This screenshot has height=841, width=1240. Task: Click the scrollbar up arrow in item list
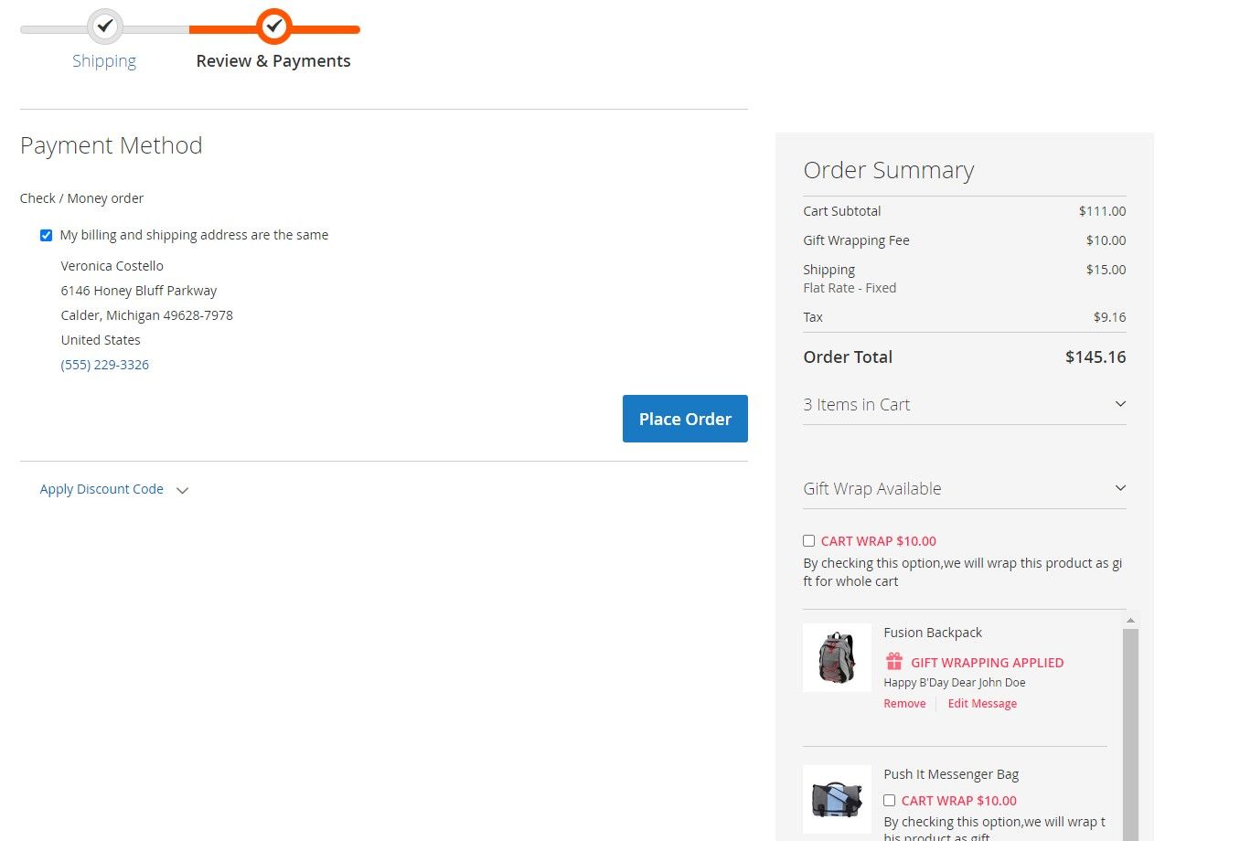pyautogui.click(x=1130, y=621)
